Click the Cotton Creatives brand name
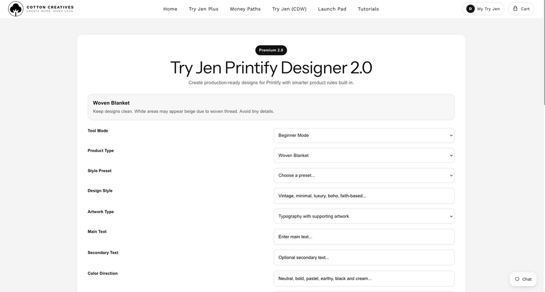This screenshot has height=292, width=545. click(50, 7)
